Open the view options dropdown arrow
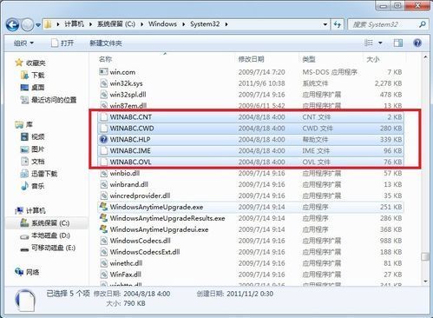The height and width of the screenshot is (318, 433). click(x=380, y=43)
